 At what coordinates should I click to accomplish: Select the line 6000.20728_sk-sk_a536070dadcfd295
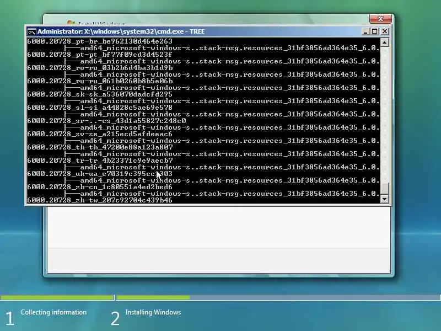[x=100, y=94]
